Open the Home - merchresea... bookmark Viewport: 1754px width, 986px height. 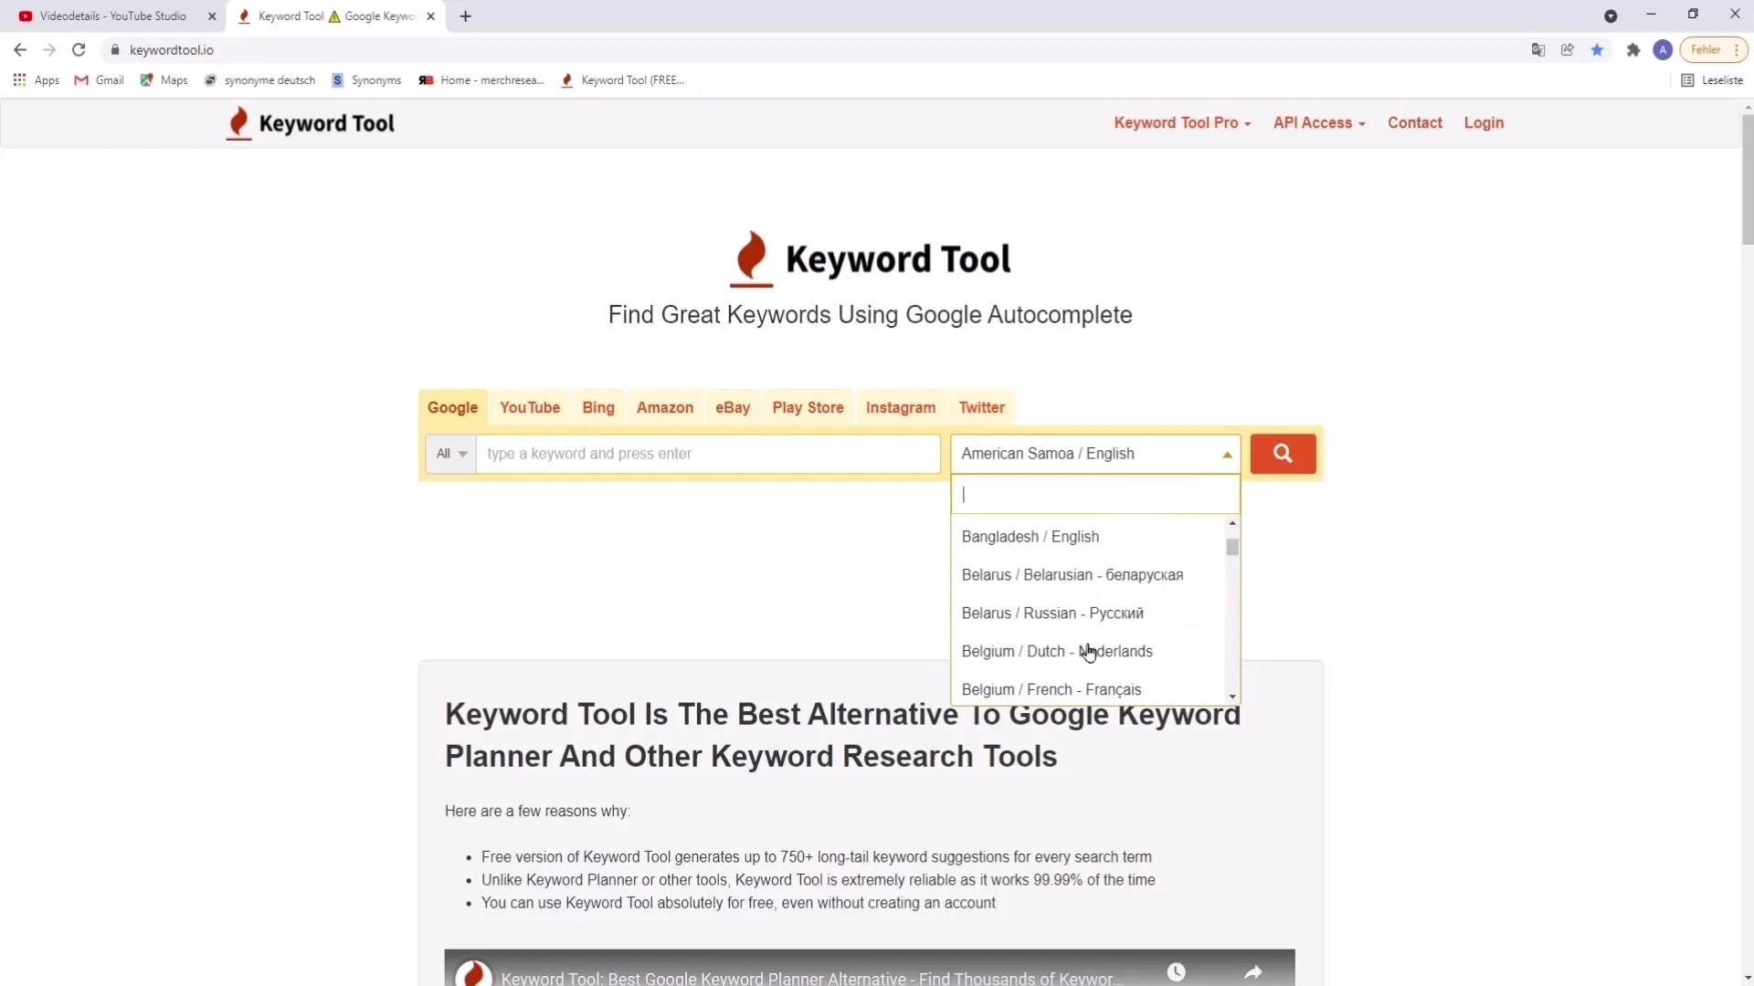tap(481, 80)
